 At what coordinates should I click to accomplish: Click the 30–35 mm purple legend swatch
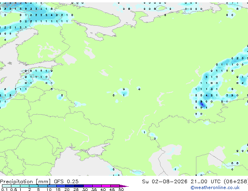(x=88, y=186)
